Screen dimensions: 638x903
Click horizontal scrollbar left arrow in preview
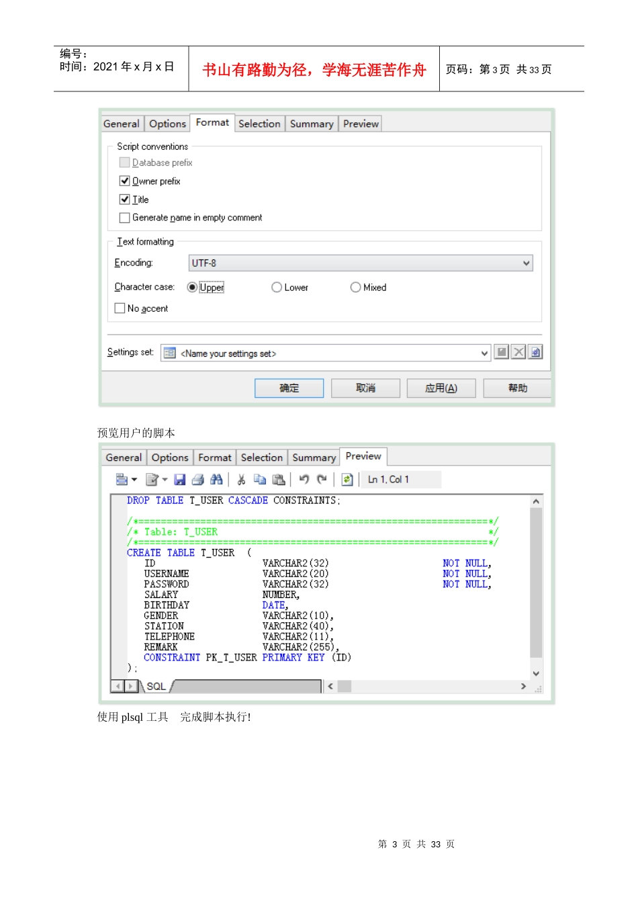click(330, 686)
